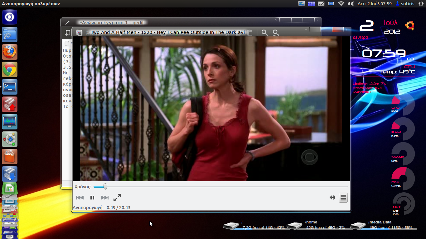
Task: Click the root / disk drive icon
Action: pyautogui.click(x=231, y=226)
